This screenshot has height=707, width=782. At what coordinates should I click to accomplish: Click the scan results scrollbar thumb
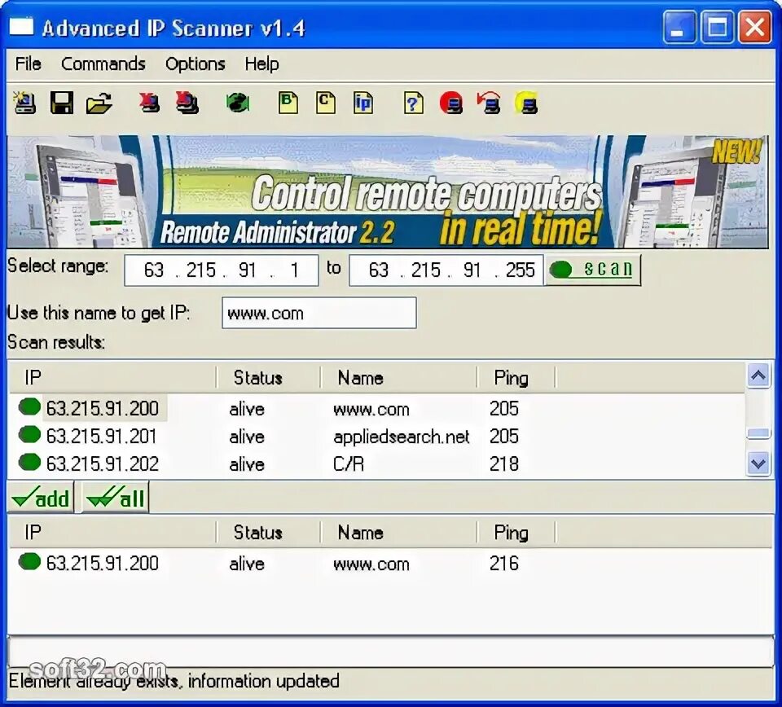(758, 433)
